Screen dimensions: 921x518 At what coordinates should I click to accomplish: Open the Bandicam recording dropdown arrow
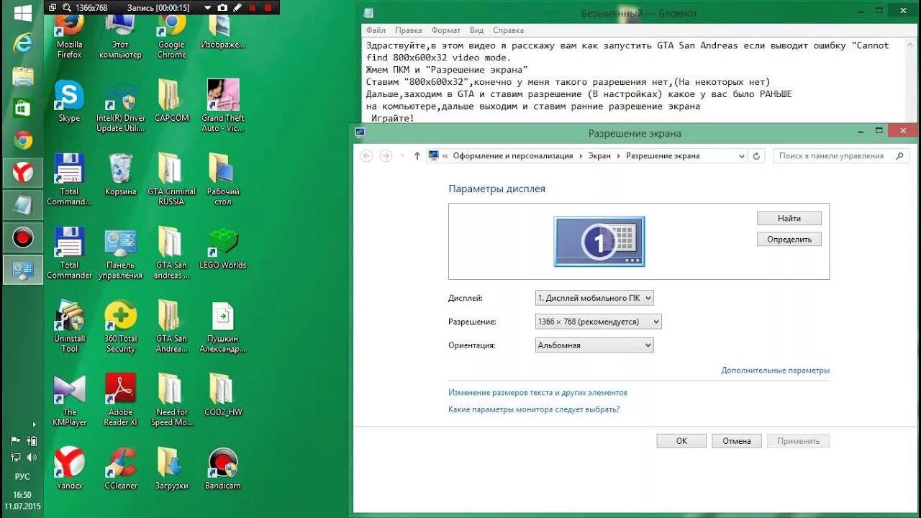tap(207, 7)
